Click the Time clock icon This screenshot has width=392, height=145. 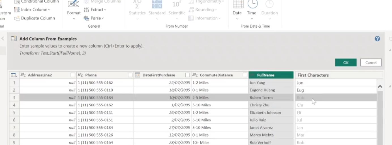click(x=252, y=4)
